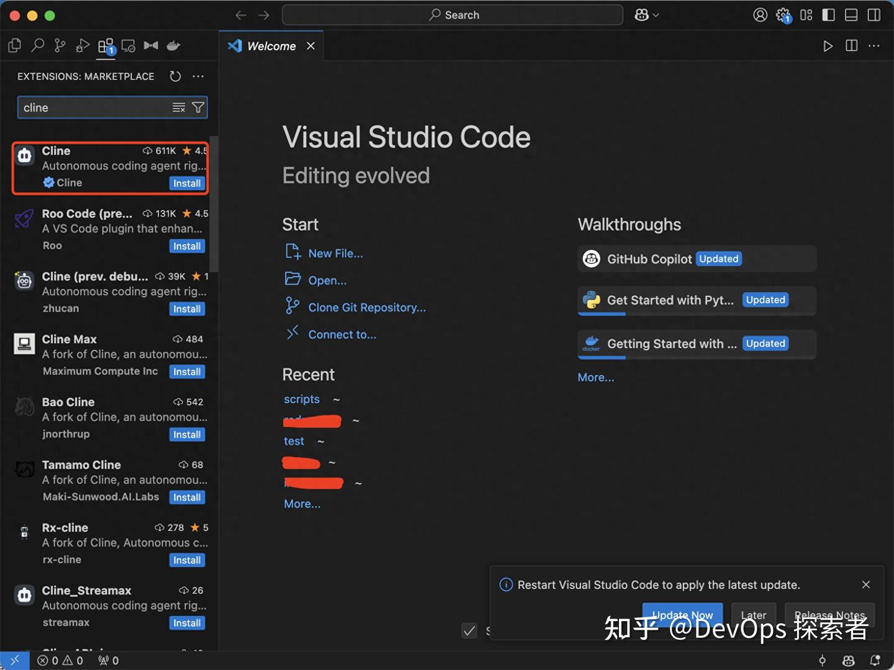
Task: Open the Explorer view in activity bar
Action: click(x=14, y=45)
